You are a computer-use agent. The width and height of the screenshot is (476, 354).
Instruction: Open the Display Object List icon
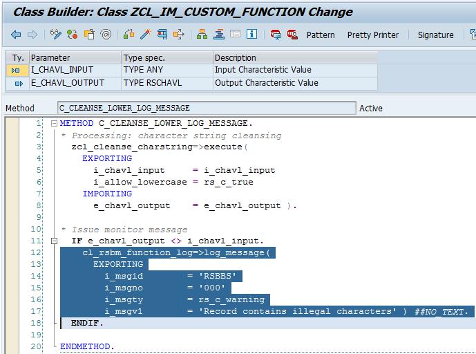click(x=202, y=35)
